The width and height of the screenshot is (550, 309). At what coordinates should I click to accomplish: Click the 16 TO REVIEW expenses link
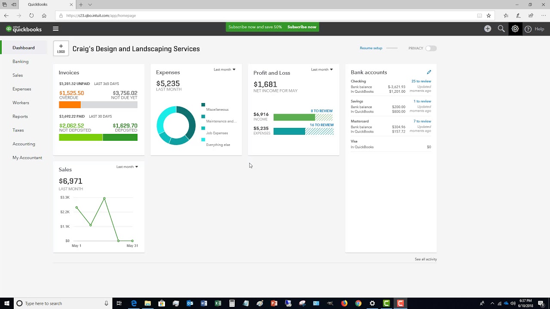322,125
